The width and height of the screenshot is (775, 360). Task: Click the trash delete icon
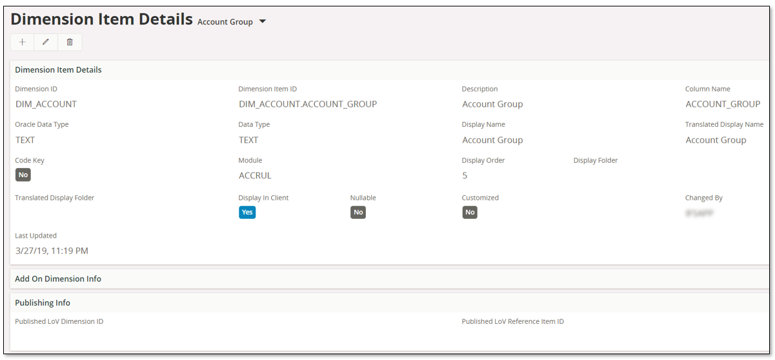70,42
